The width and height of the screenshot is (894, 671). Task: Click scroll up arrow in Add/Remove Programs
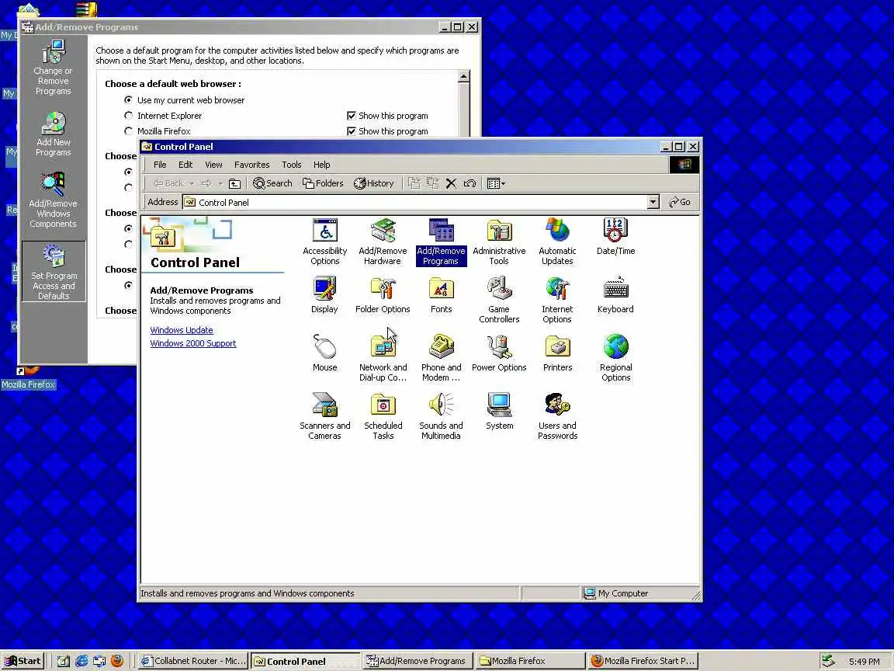tap(463, 76)
